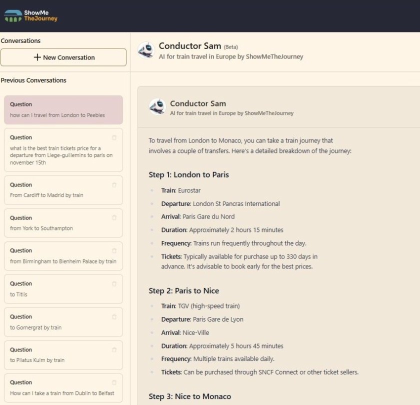
Task: Delete the Gornergrat conversation
Action: point(114,317)
